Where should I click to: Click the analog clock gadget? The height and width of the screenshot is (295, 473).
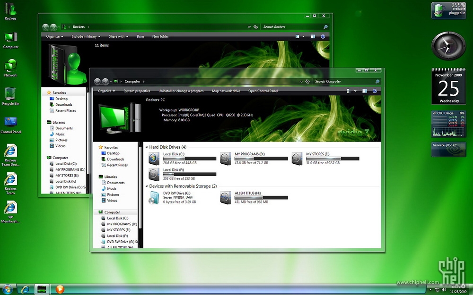448,46
